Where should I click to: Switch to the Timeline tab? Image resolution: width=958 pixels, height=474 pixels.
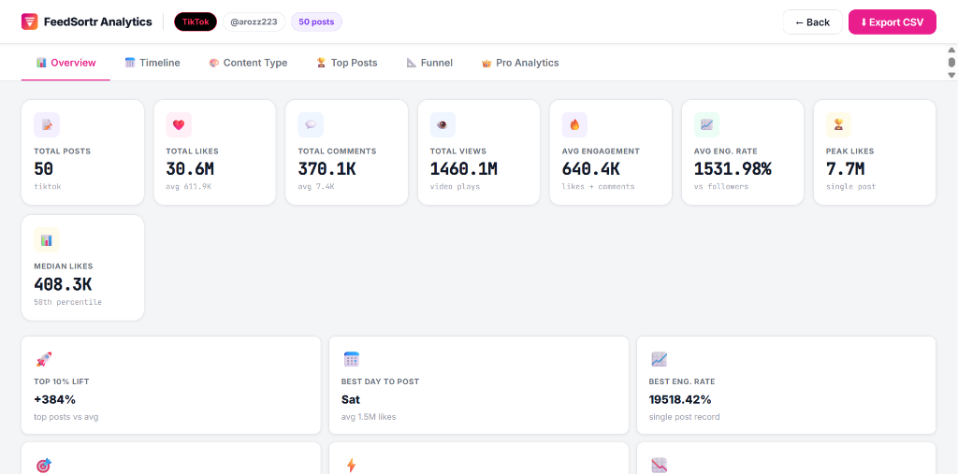pos(152,63)
